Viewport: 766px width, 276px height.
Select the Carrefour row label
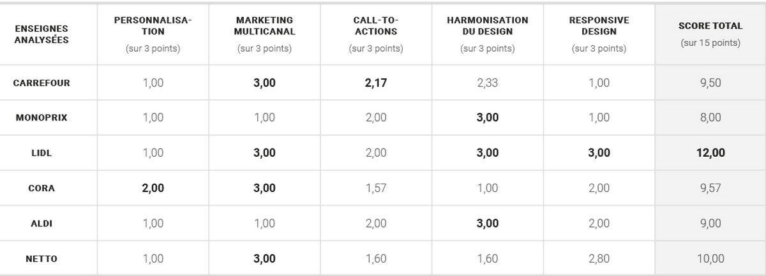tap(41, 83)
